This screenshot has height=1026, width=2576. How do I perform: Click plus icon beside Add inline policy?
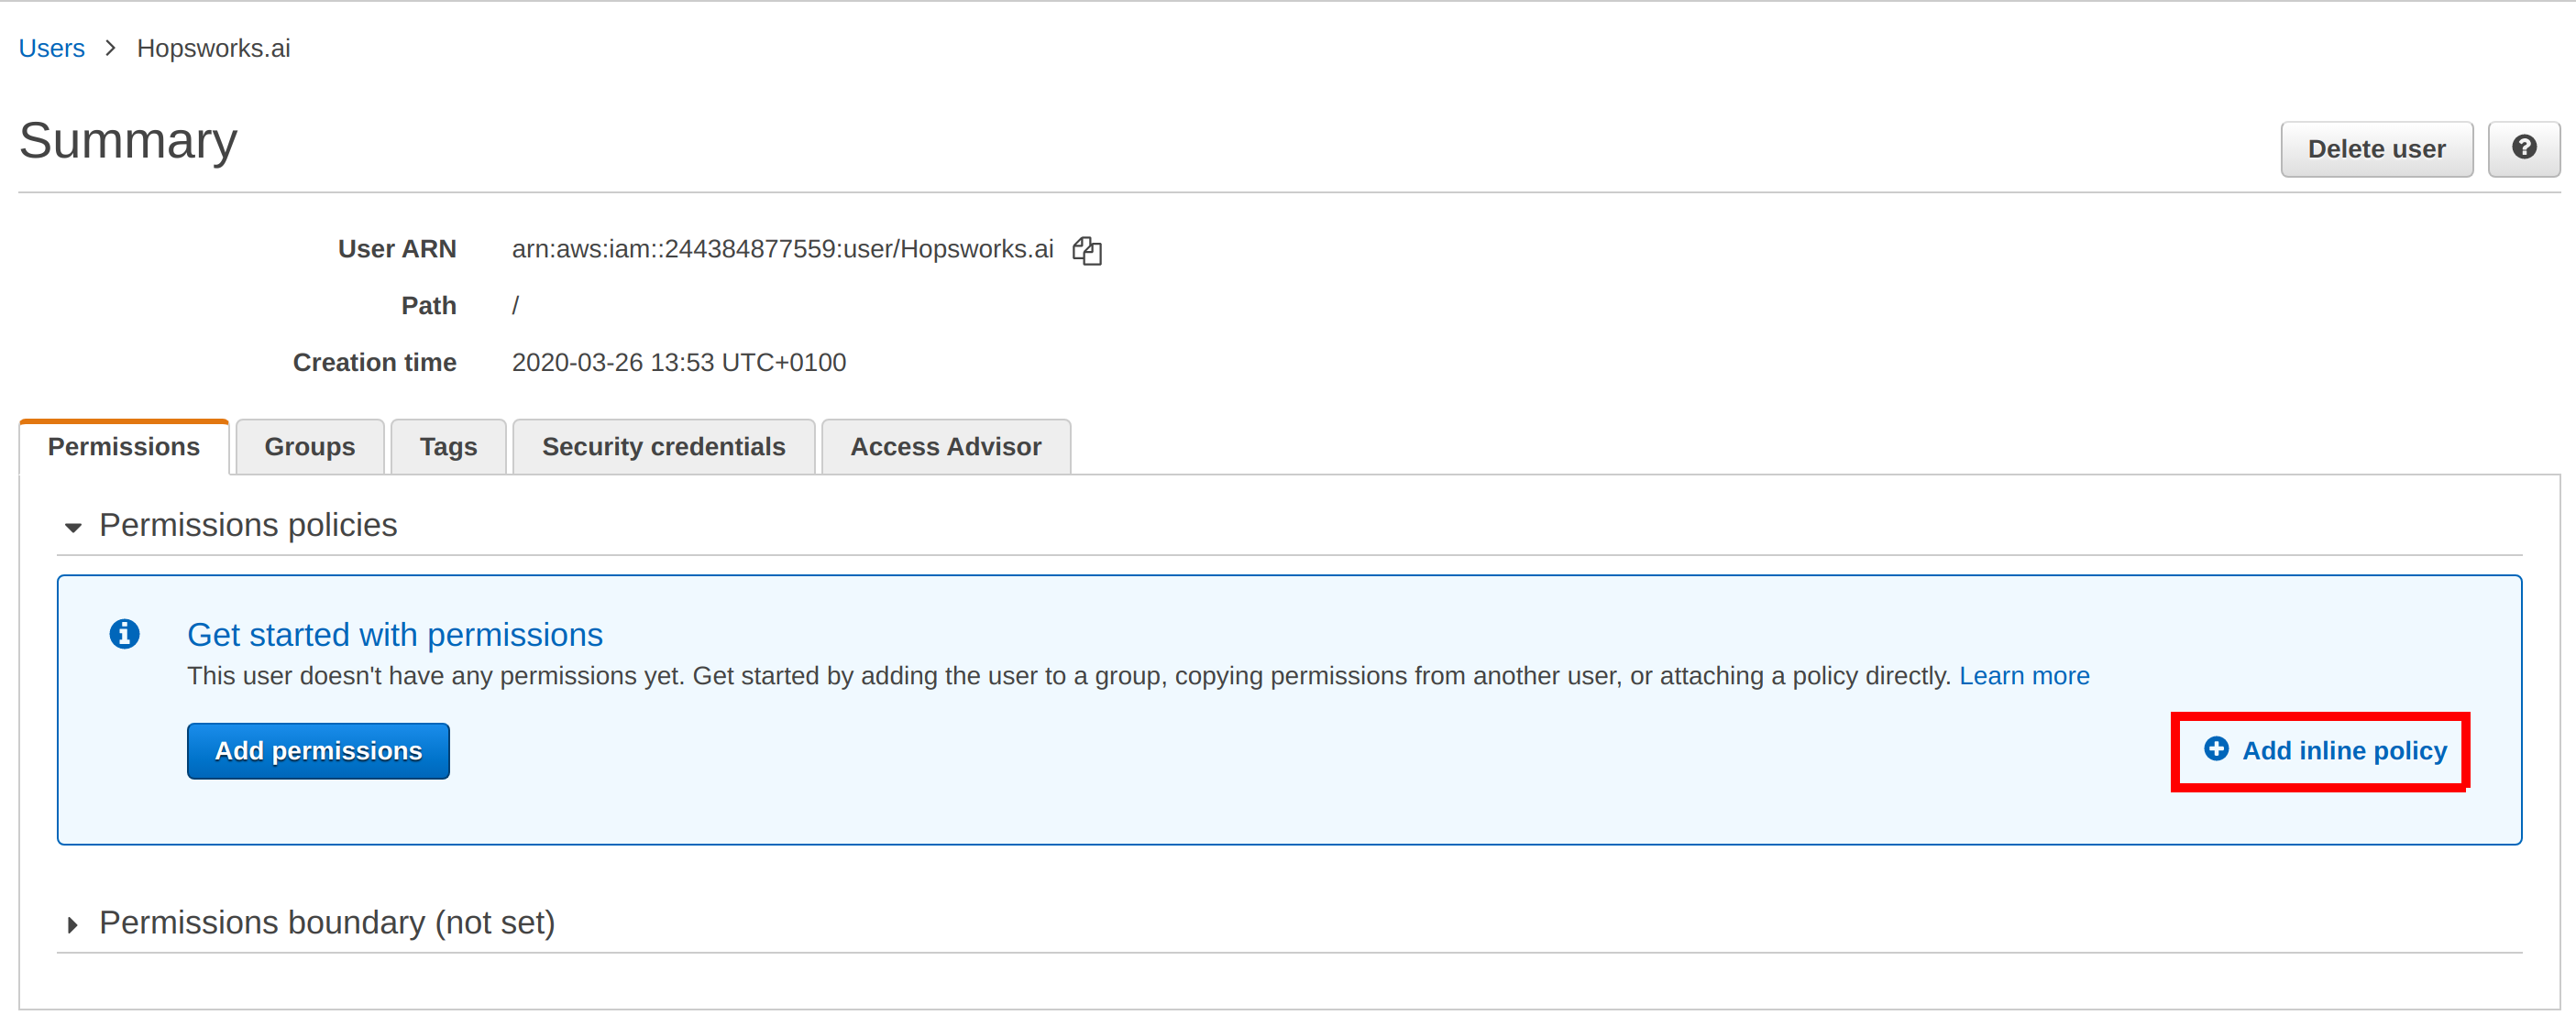(2216, 748)
